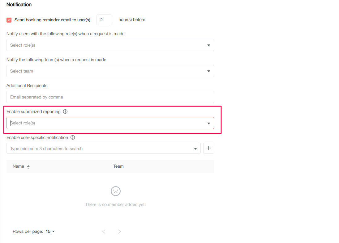Screen dimensions: 339x243
Task: Click the 'Select role(s)' field under Notify users
Action: pyautogui.click(x=105, y=45)
